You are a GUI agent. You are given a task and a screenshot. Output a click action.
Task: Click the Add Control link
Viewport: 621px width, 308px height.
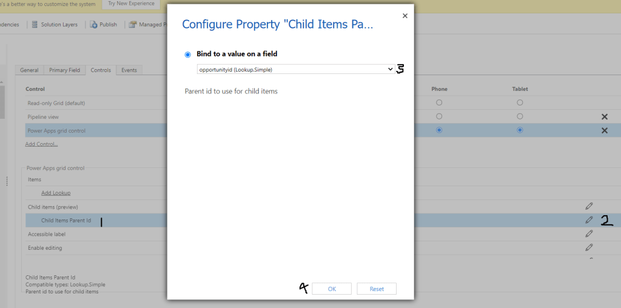pyautogui.click(x=41, y=144)
